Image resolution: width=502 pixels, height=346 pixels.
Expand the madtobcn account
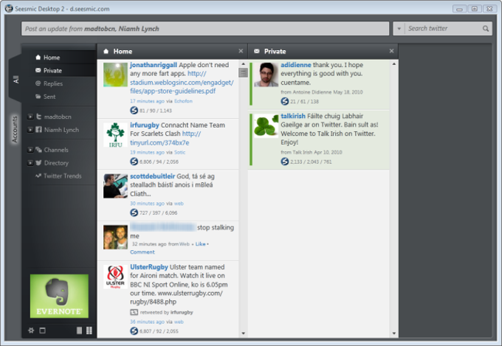[x=30, y=117]
